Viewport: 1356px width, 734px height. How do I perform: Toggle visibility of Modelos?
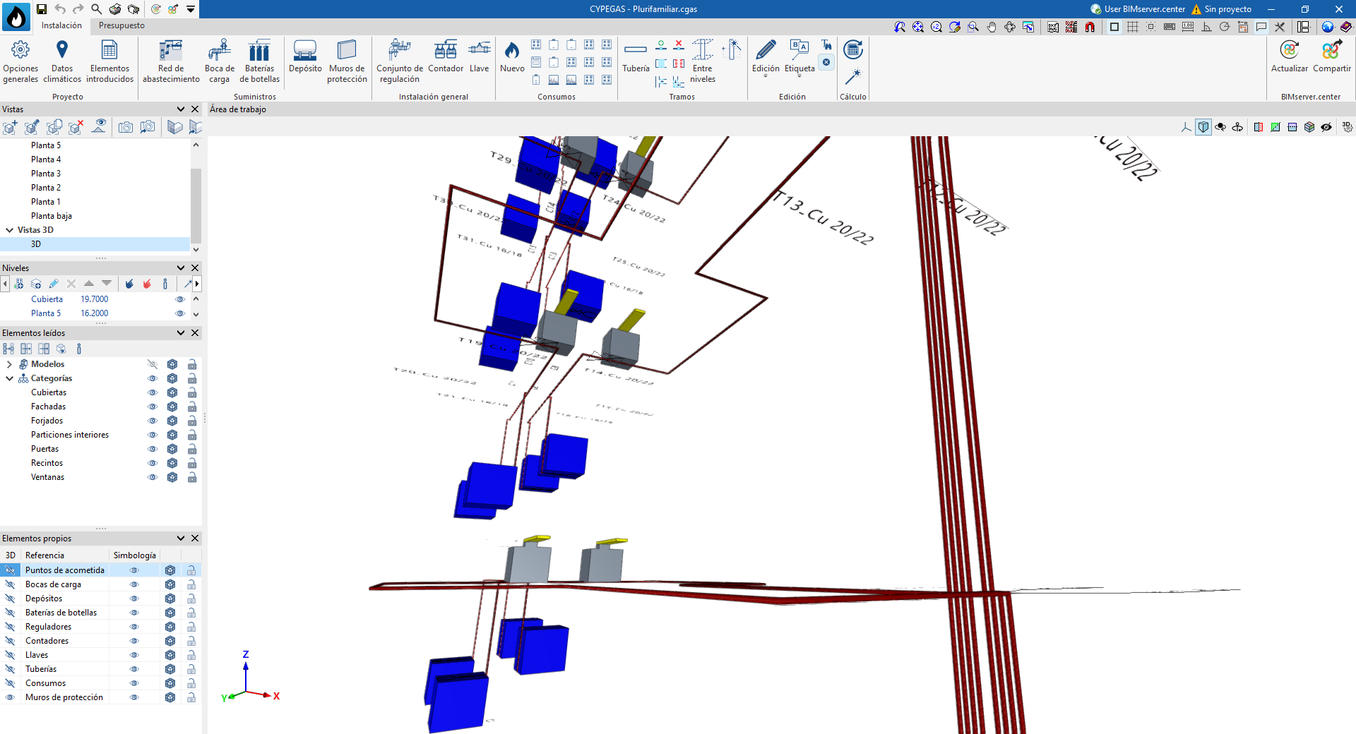[152, 364]
